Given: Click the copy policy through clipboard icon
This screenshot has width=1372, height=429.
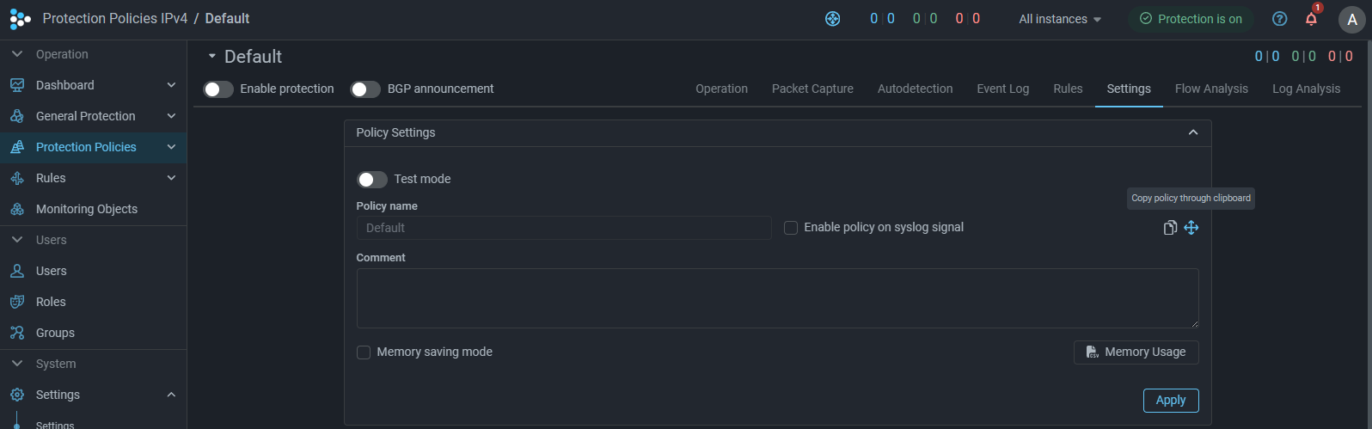Looking at the screenshot, I should pyautogui.click(x=1170, y=228).
